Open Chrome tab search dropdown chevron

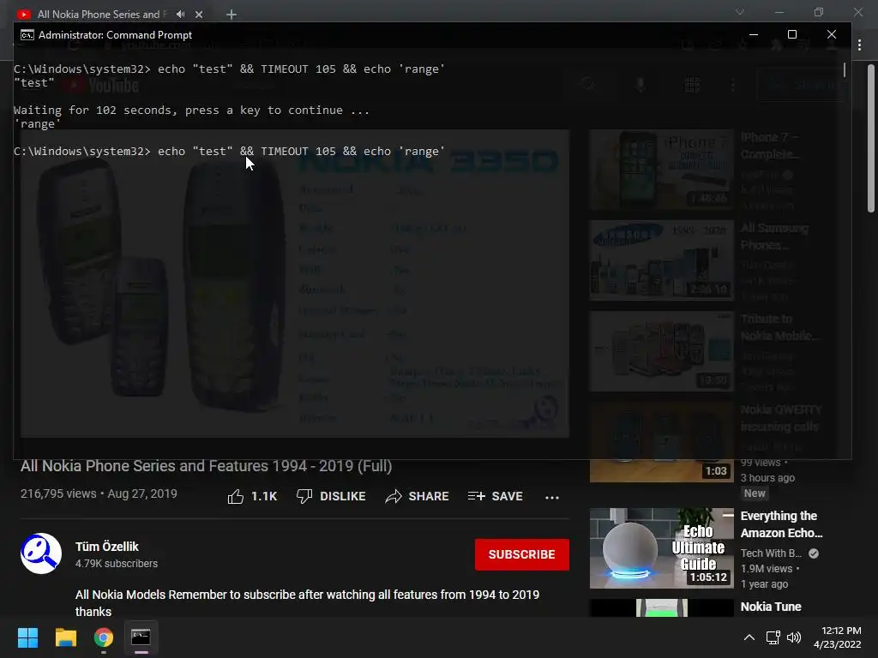pos(740,12)
